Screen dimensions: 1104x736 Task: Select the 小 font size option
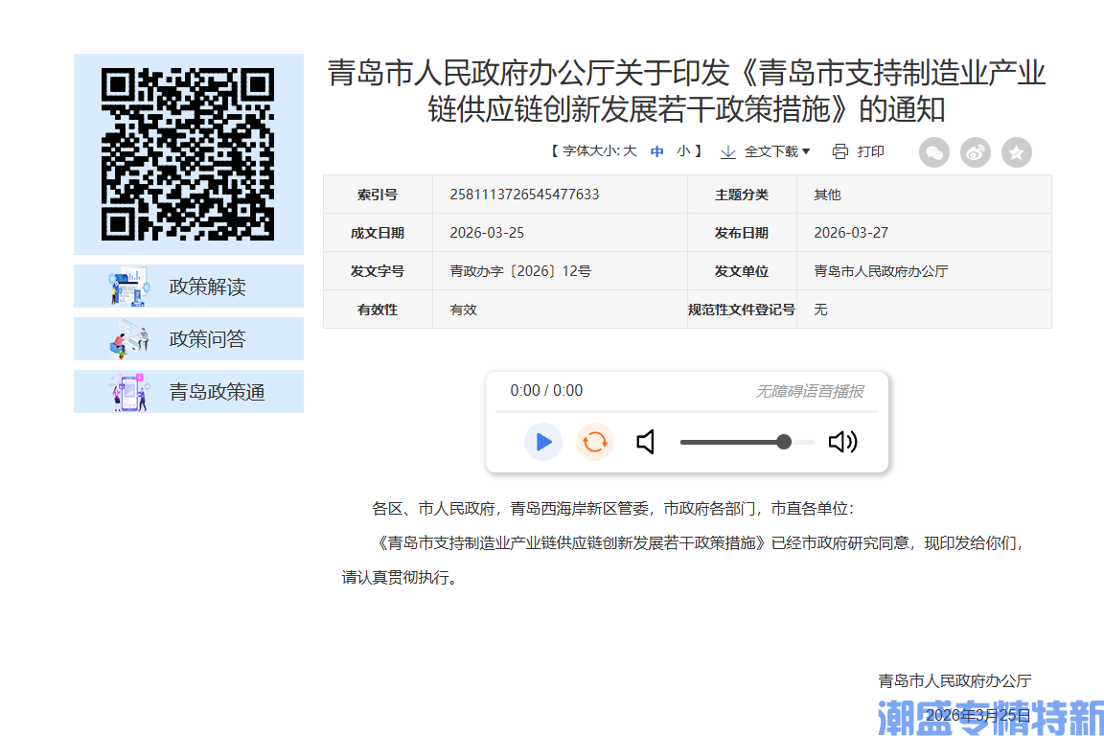pos(682,150)
